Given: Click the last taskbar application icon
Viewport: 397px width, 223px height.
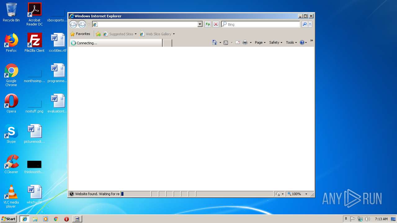Looking at the screenshot, I should click(x=77, y=219).
